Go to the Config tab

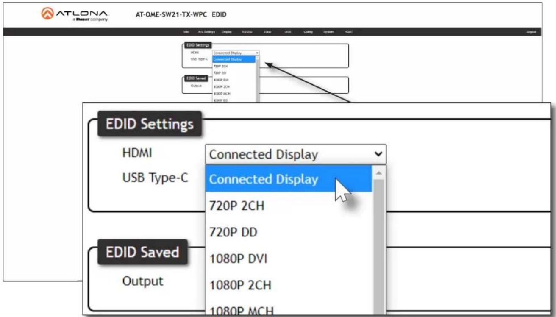pos(308,32)
